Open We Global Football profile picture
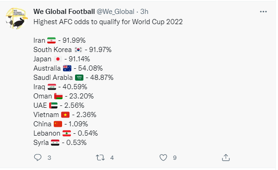 [17, 19]
